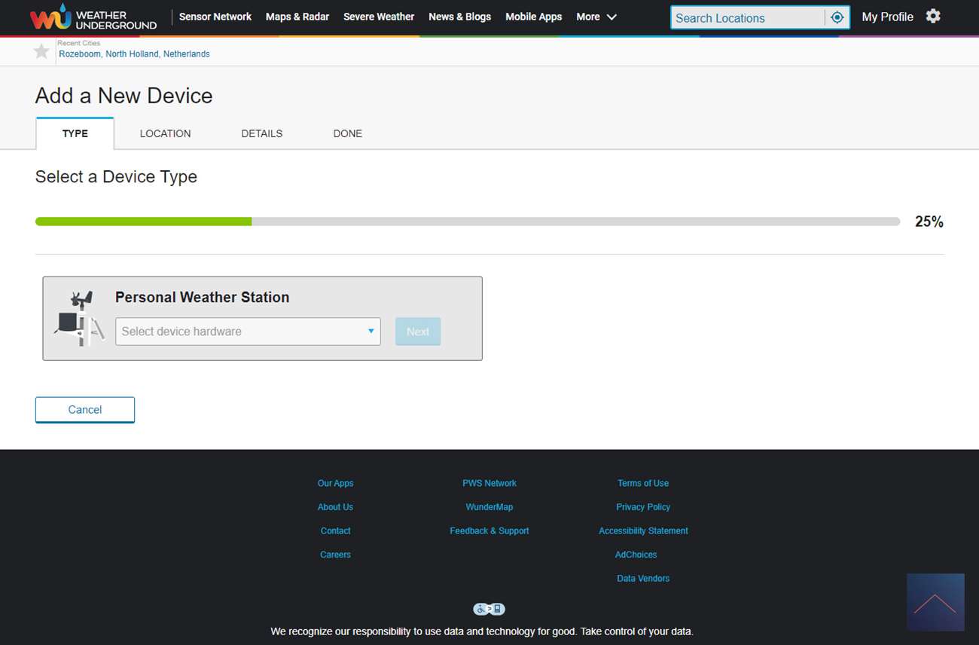Click the locate-me target icon
Image resolution: width=979 pixels, height=645 pixels.
[x=837, y=17]
